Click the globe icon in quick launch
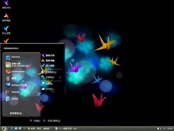Viewport: 174px width, 131px height. pyautogui.click(x=16, y=129)
